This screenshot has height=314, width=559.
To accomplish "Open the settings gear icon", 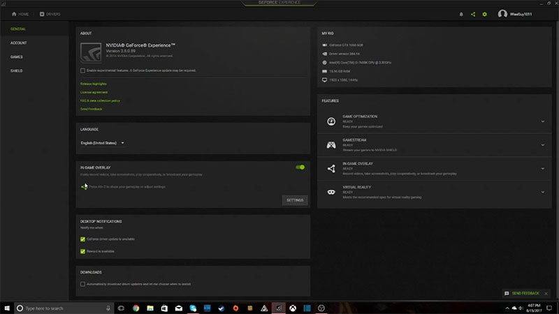I will coord(484,14).
